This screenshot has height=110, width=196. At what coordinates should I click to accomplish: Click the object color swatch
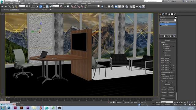(175, 17)
